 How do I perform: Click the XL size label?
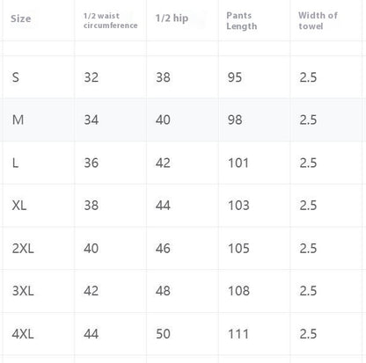19,205
